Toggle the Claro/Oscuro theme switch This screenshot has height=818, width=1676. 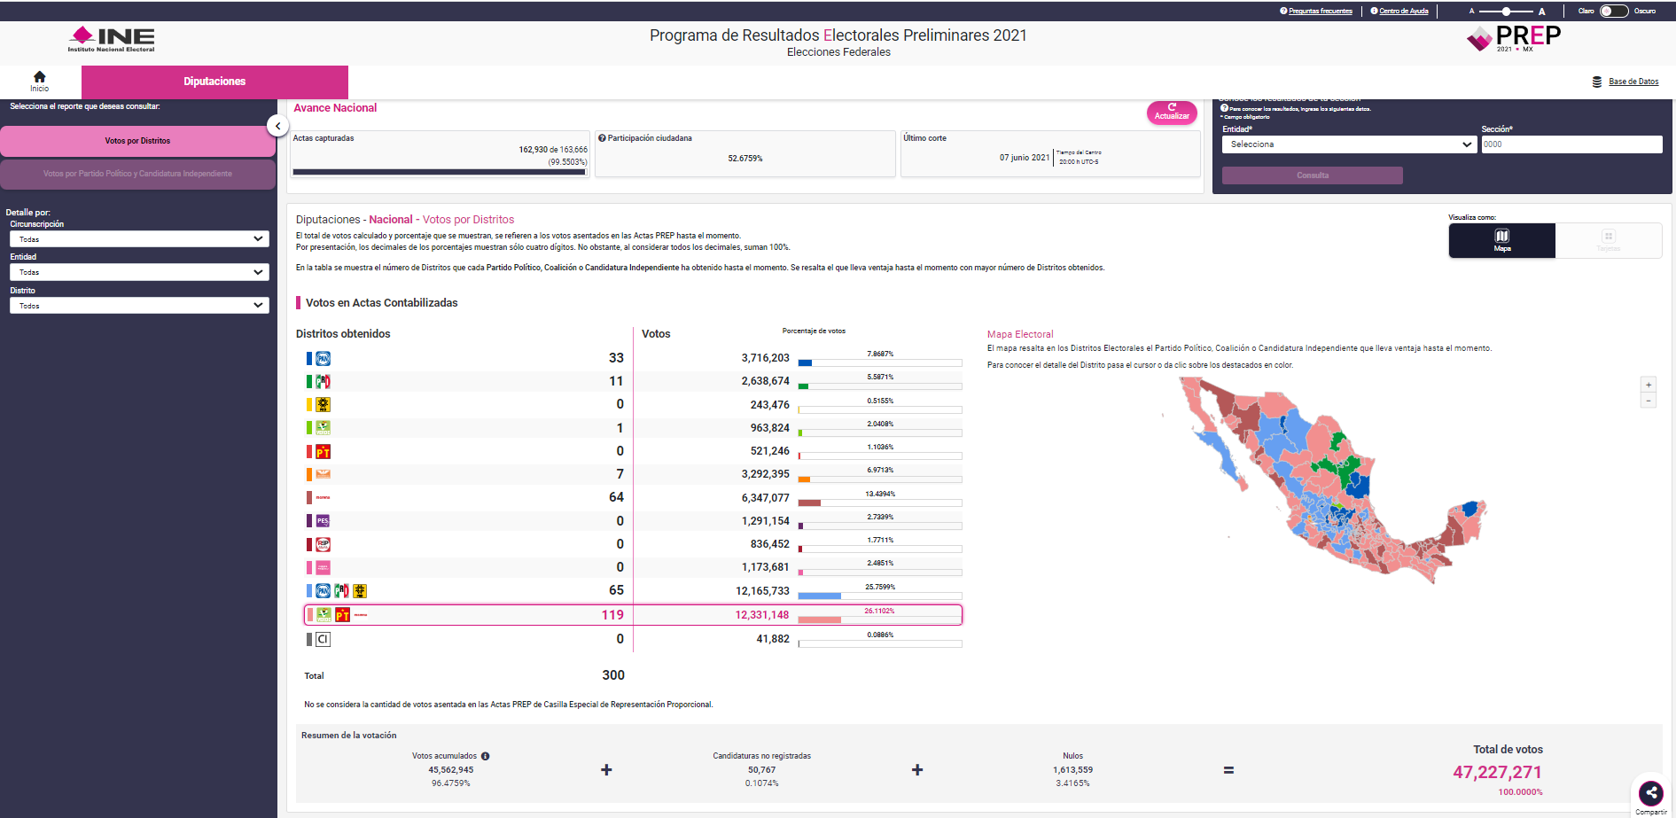click(x=1614, y=12)
